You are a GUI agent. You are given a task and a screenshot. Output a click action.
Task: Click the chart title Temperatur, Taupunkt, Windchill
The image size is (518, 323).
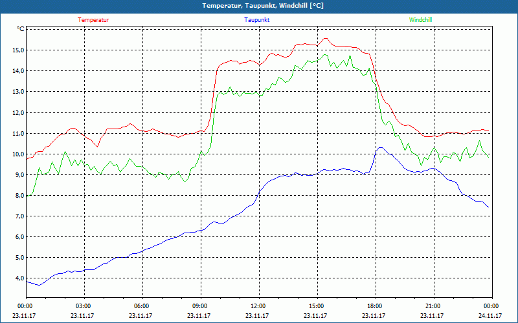[x=263, y=6]
